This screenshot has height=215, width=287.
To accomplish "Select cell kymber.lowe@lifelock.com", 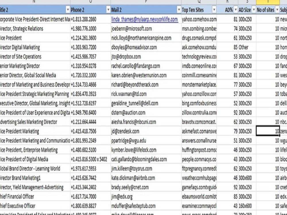I will tap(146, 150).
